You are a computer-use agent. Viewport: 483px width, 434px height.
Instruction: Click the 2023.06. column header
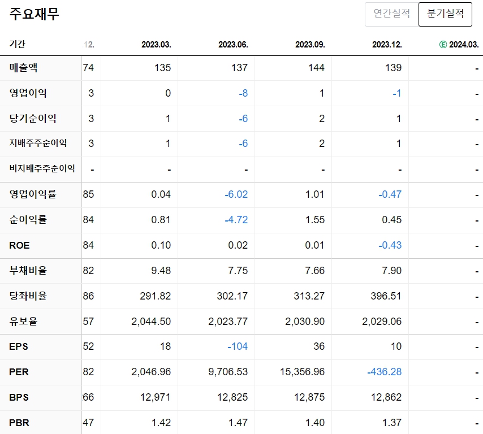(x=233, y=45)
